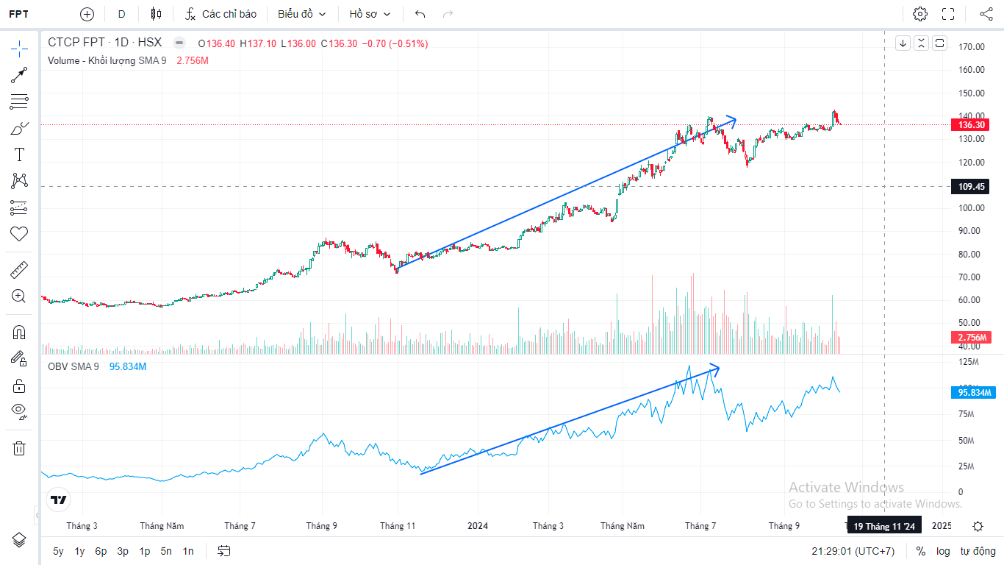Click the heart favorites icon
Screen dimensions: 1004x565
click(x=19, y=234)
